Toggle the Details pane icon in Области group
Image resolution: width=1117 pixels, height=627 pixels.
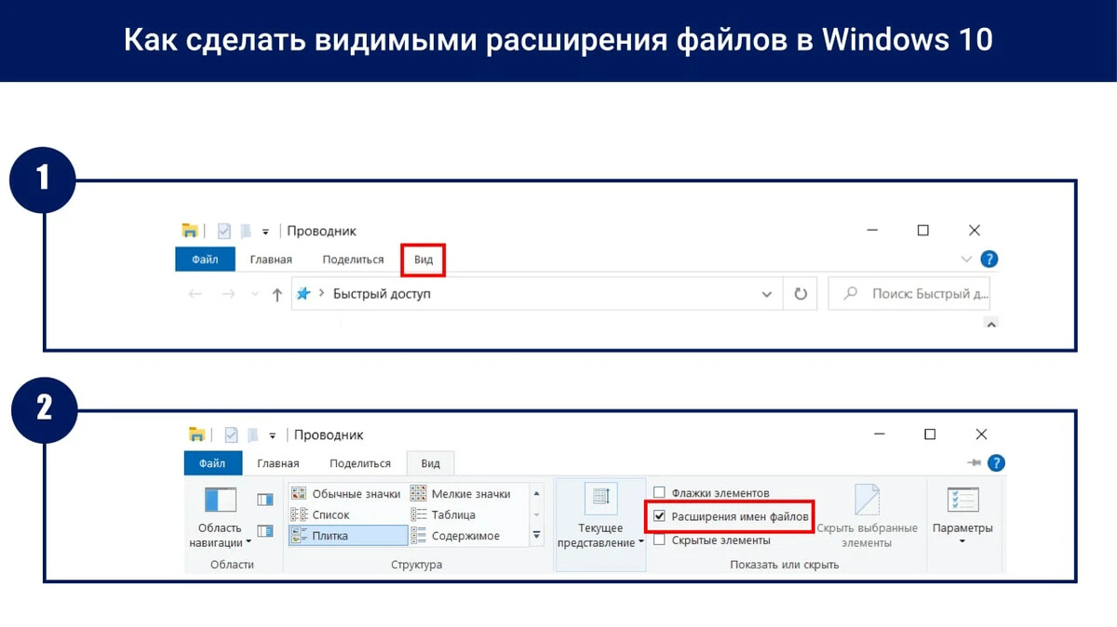265,531
